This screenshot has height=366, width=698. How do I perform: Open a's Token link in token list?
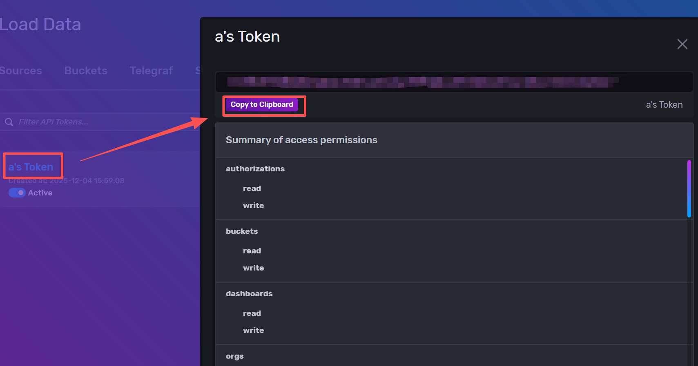pyautogui.click(x=31, y=167)
